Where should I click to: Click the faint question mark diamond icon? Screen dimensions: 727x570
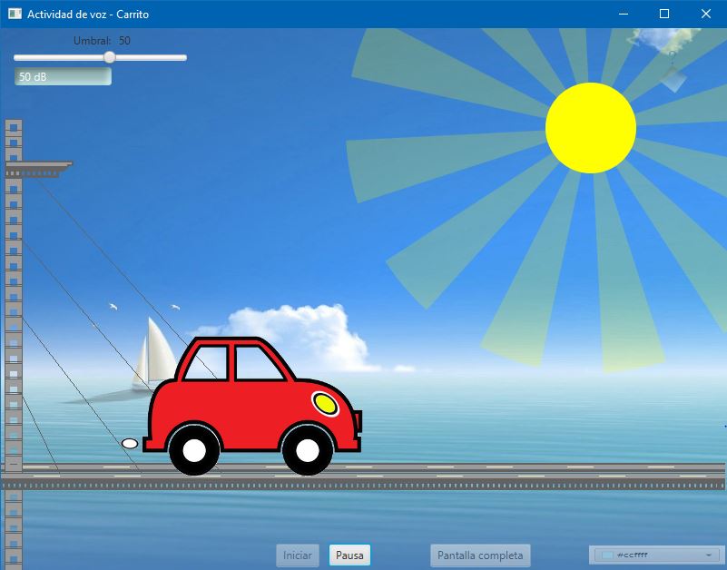(x=673, y=73)
